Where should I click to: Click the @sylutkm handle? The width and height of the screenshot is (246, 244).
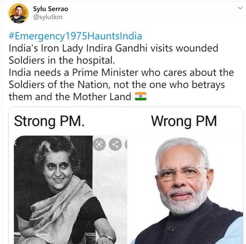click(48, 17)
